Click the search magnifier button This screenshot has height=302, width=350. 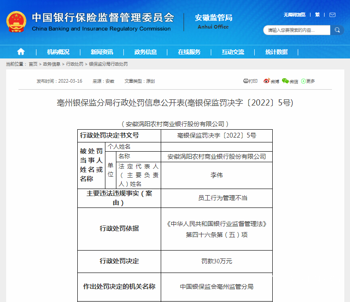[x=337, y=30]
